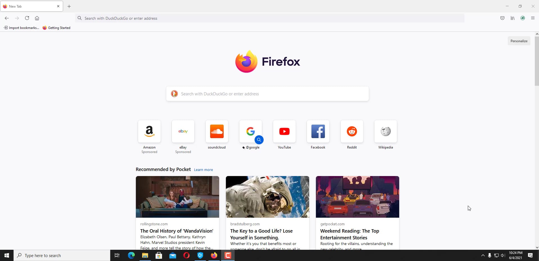Open the Library bookshelf icon
The width and height of the screenshot is (539, 261).
pyautogui.click(x=513, y=18)
